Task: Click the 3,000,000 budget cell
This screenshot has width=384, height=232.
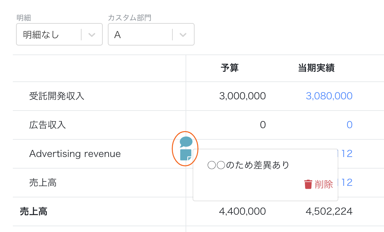Action: click(242, 96)
